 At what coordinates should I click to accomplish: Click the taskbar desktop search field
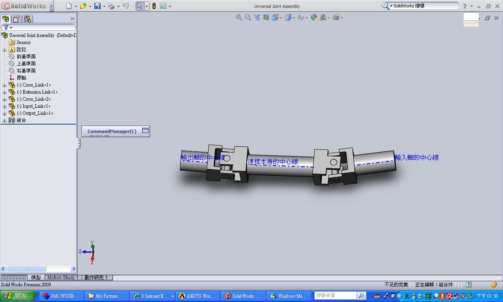(335, 295)
